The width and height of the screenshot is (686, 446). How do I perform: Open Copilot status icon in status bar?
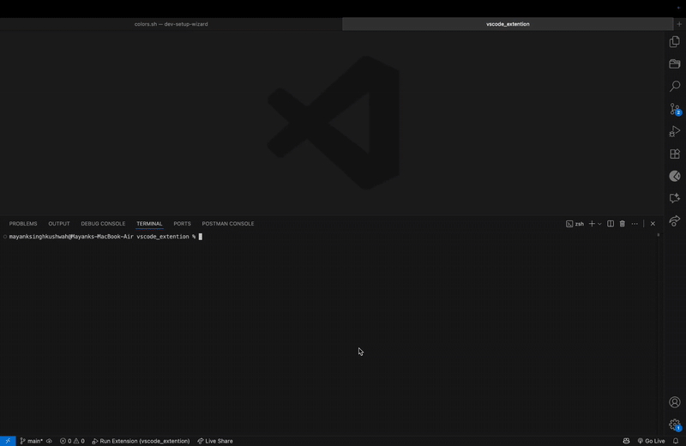click(x=627, y=441)
